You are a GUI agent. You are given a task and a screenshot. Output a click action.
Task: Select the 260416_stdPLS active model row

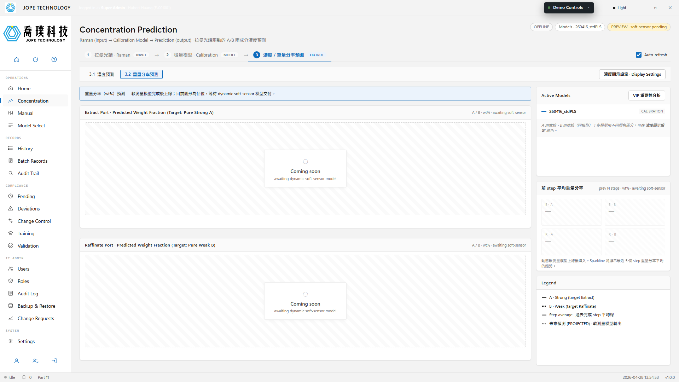pos(603,111)
